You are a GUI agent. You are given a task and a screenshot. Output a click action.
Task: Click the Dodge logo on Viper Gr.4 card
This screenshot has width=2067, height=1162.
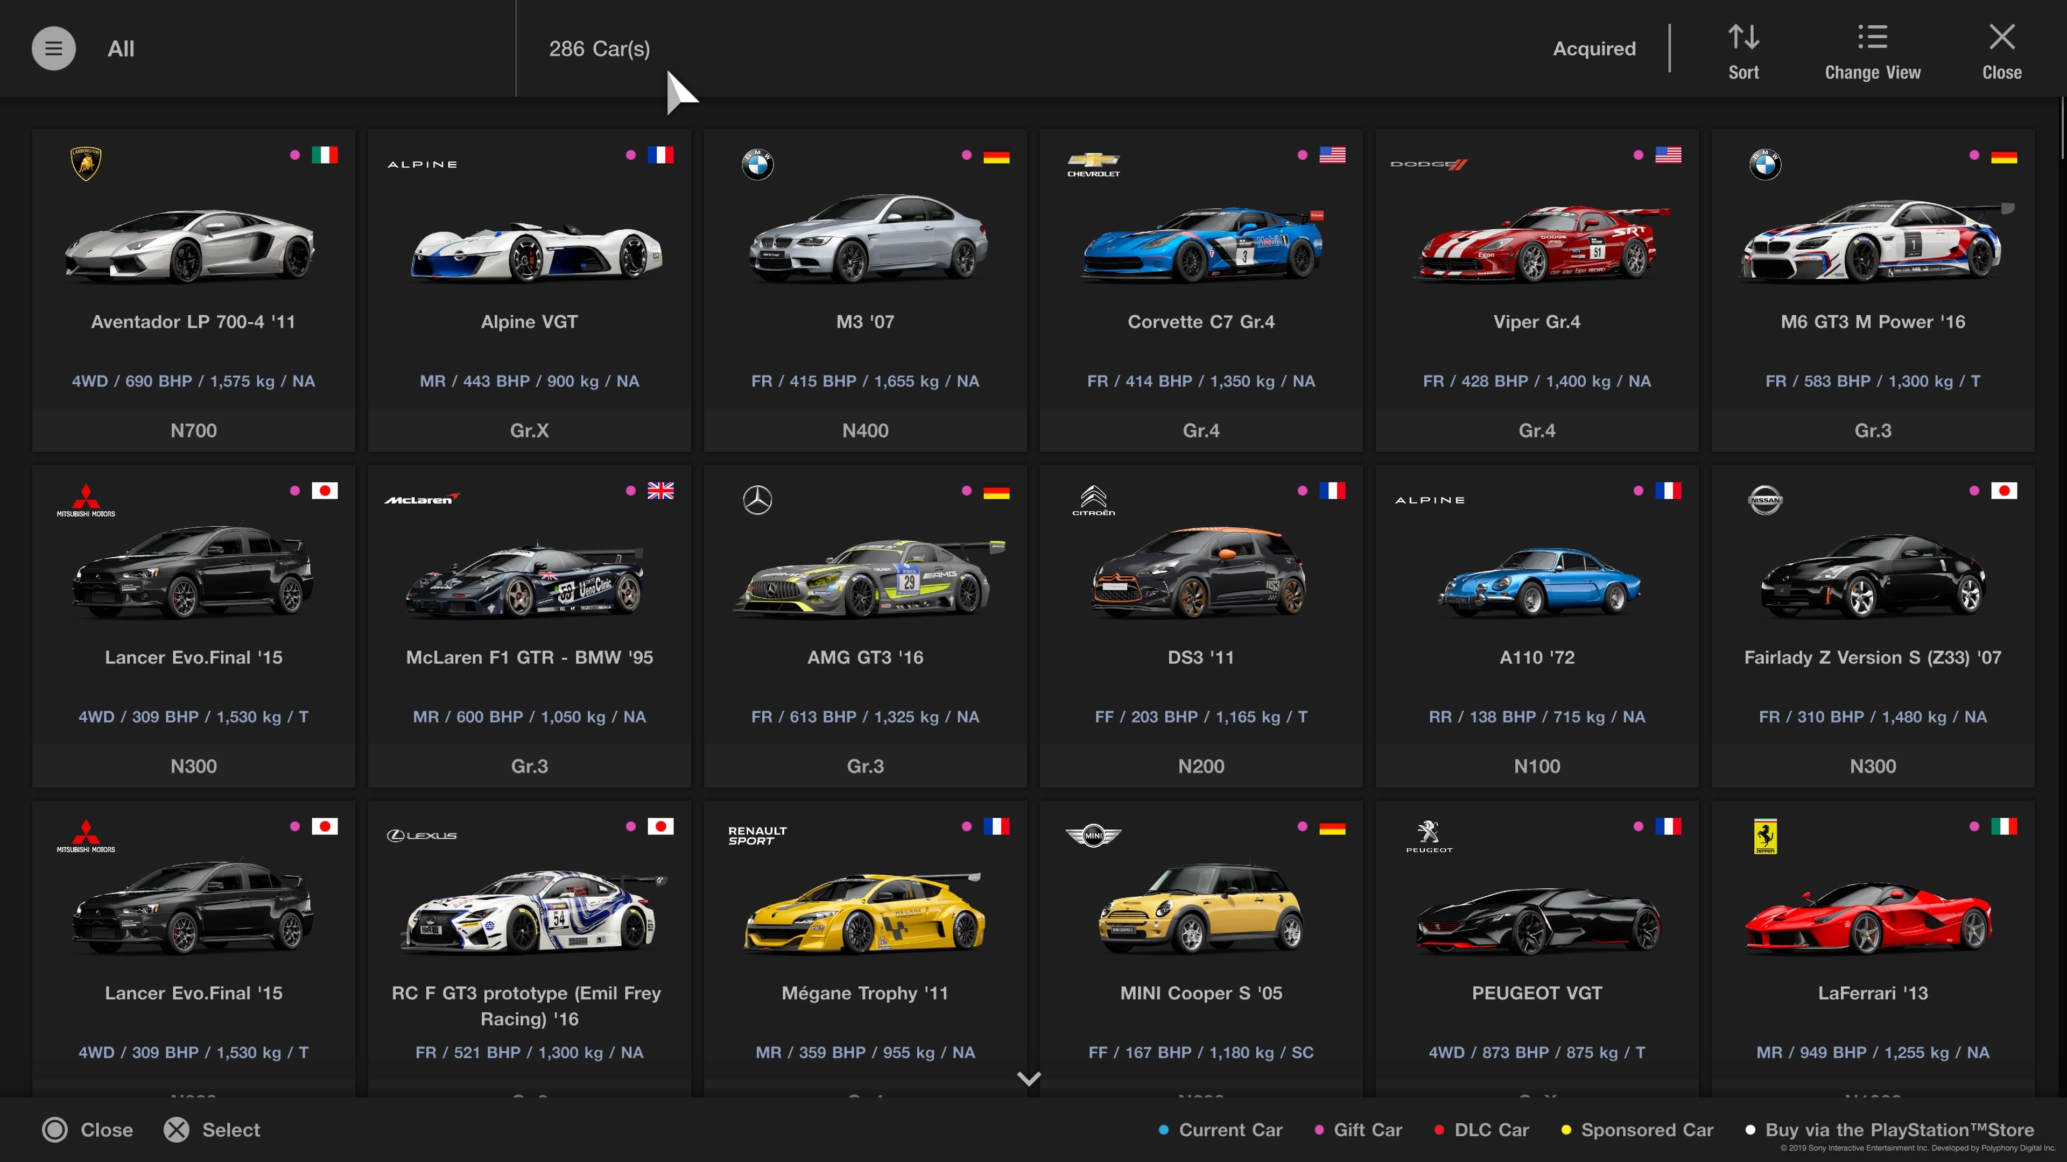1429,165
